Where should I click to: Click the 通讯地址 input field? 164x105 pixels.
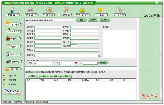[67, 50]
